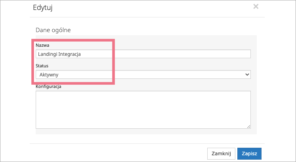
Task: Click empty footer area left of Zamknij
Action: coord(119,154)
